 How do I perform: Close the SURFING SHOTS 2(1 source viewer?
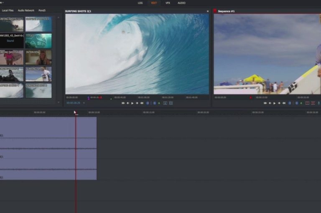[208, 11]
